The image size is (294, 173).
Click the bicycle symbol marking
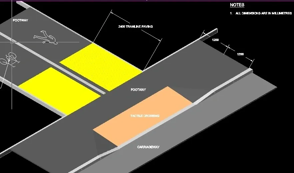click(x=9, y=59)
